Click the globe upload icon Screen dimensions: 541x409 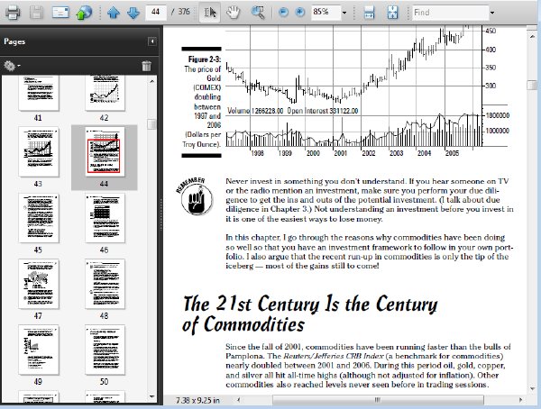pos(84,13)
